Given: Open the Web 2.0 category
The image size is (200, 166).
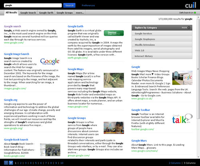Looking at the screenshot, I should 162,51.
